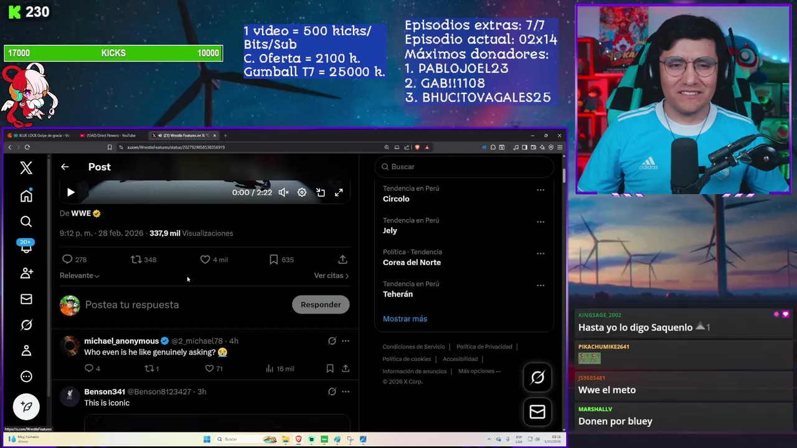Click the Buscar search field on X
This screenshot has width=797, height=448.
(x=464, y=167)
